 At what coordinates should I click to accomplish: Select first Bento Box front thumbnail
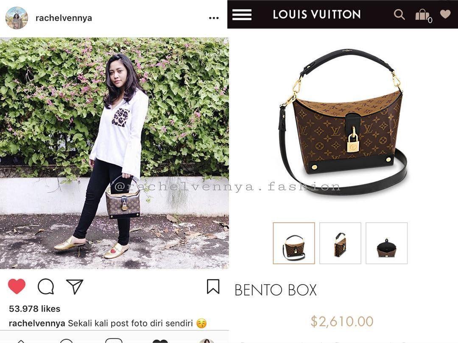coord(294,243)
